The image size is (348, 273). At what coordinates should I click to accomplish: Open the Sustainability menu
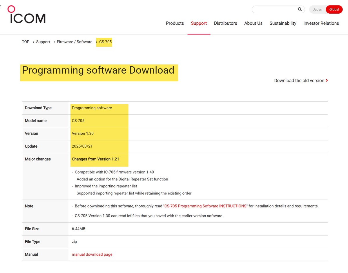click(283, 23)
